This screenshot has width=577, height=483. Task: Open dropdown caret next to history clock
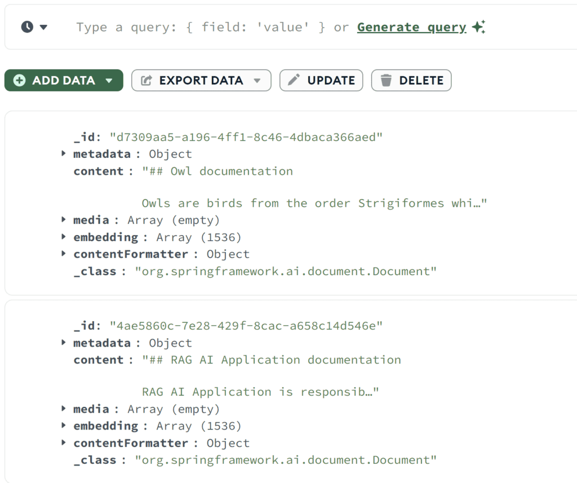[43, 27]
